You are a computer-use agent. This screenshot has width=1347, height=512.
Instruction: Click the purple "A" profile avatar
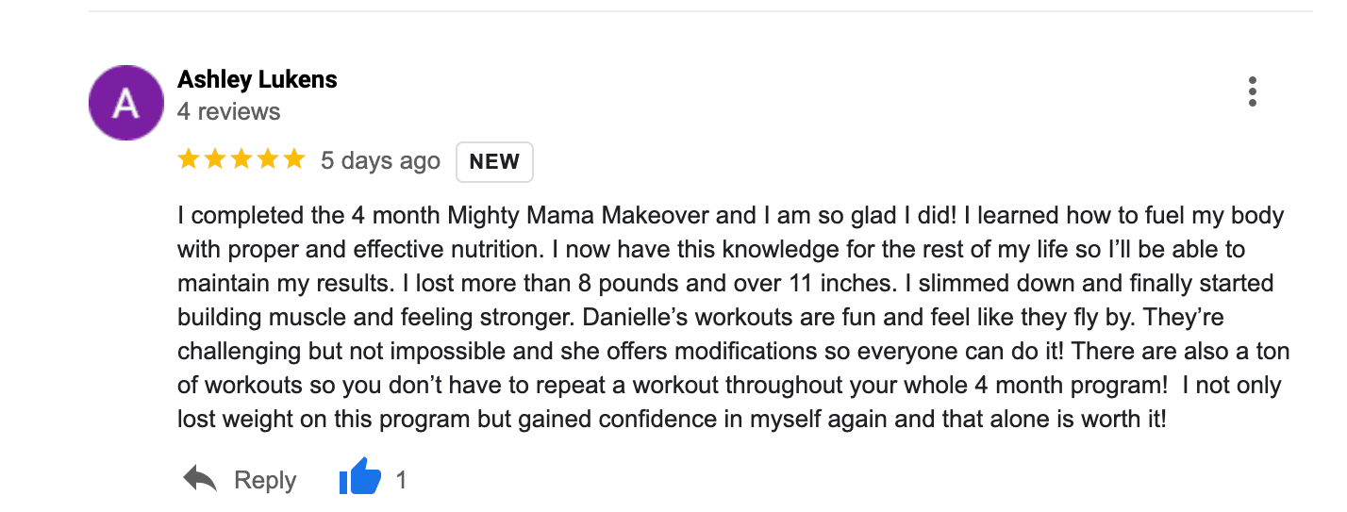click(x=125, y=104)
